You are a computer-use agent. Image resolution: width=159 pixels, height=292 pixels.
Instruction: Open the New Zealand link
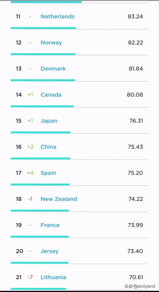point(59,199)
